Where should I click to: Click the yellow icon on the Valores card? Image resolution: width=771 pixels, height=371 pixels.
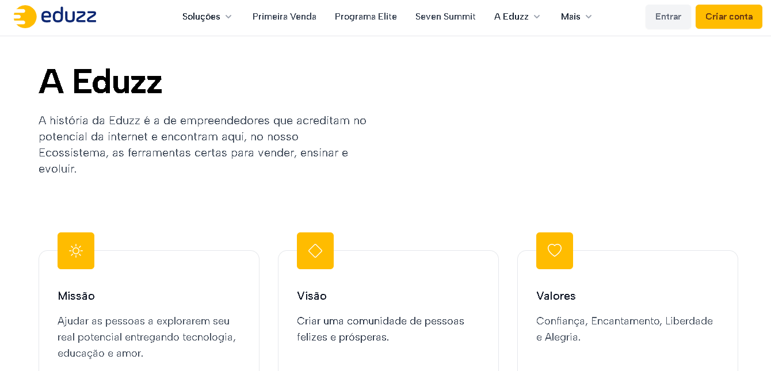(554, 251)
